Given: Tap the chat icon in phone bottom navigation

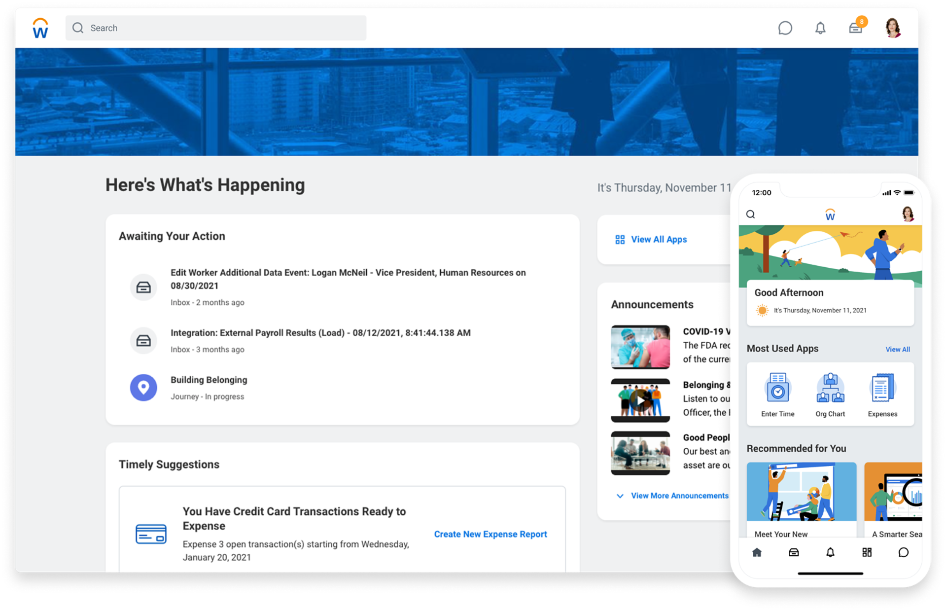Looking at the screenshot, I should (x=903, y=552).
